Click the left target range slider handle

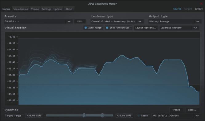coord(84,115)
